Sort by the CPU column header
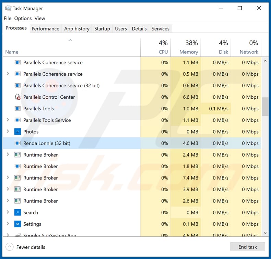The width and height of the screenshot is (271, 259). [155, 48]
